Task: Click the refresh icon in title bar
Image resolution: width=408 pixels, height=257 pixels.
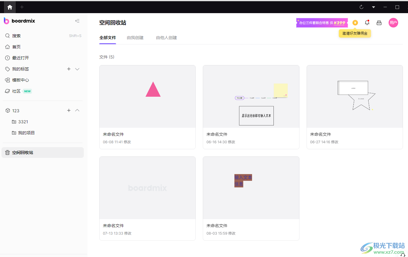Action: 361,7
